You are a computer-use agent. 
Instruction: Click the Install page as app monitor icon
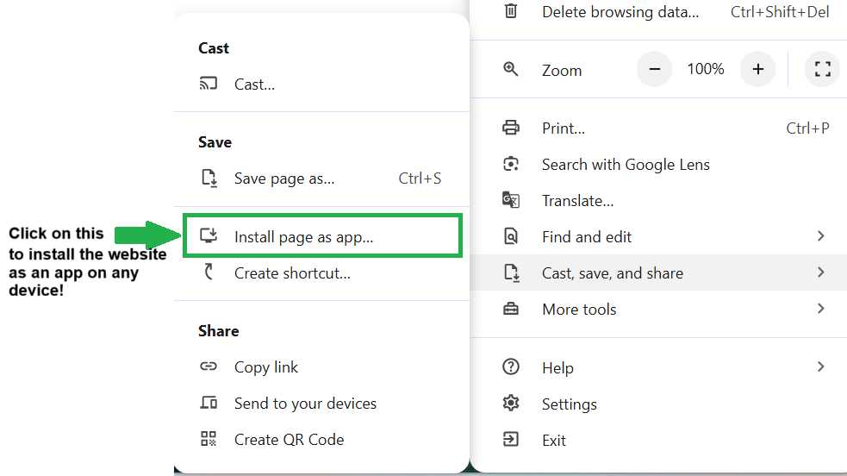(x=209, y=235)
